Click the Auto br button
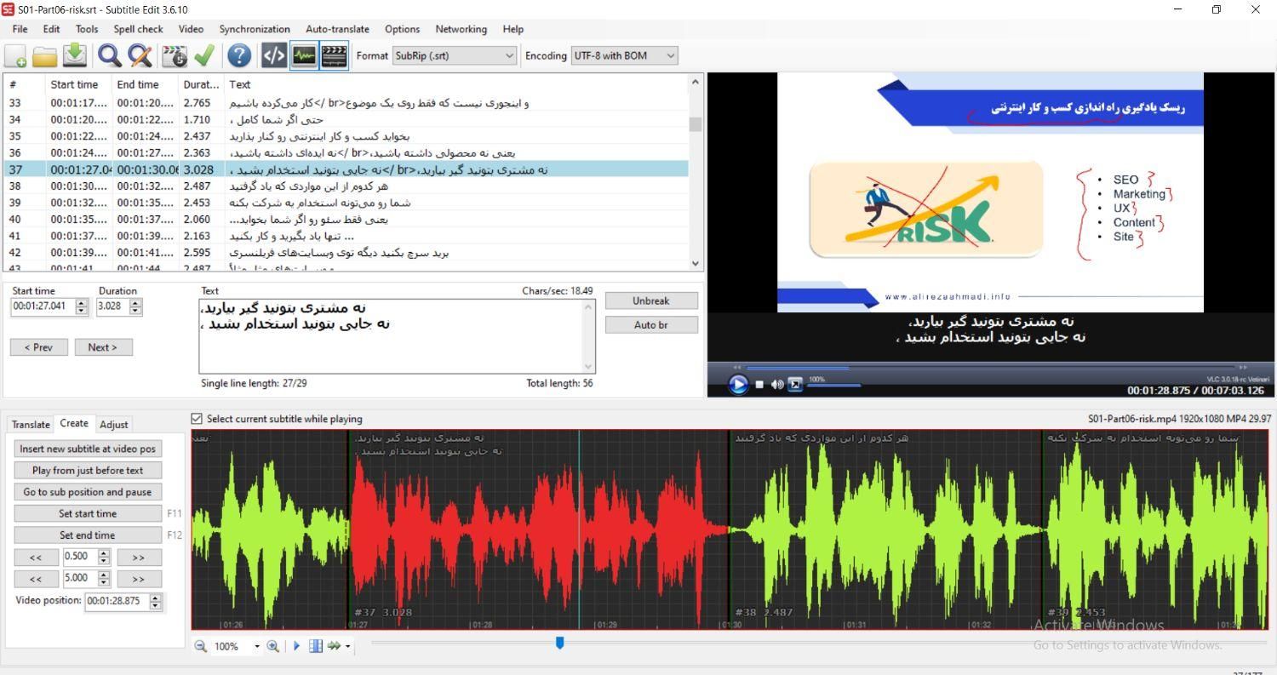 651,325
